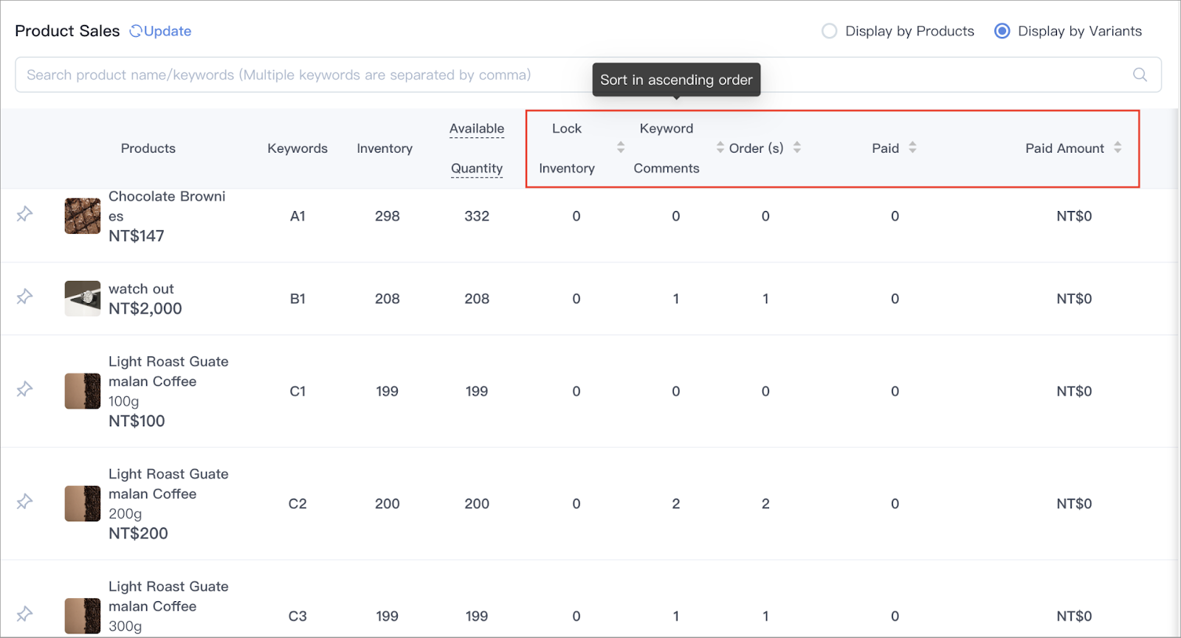Open the 100g coffee product thumbnail
1181x638 pixels.
click(83, 391)
